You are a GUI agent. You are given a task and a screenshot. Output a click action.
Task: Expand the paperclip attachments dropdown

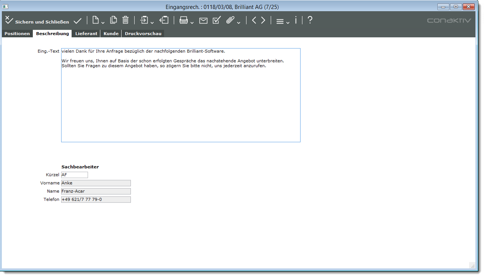pyautogui.click(x=239, y=23)
